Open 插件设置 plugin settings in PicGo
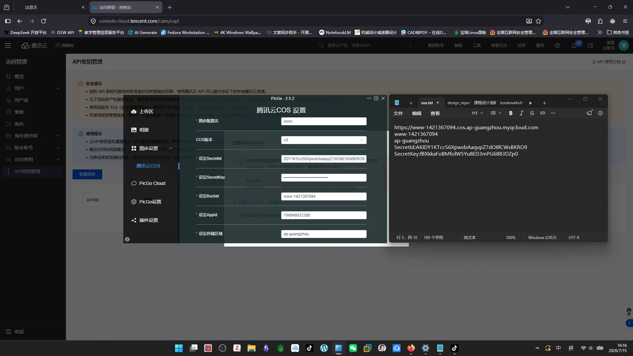633x356 pixels. 145,220
